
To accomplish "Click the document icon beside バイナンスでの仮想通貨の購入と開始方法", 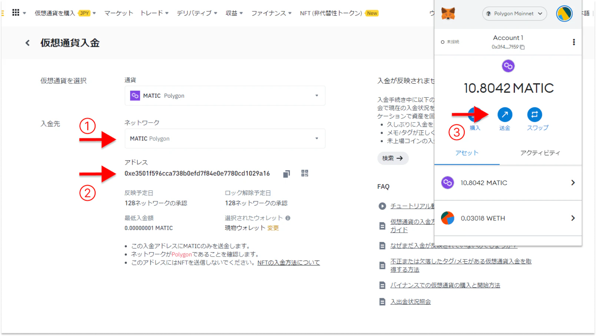I will coord(382,285).
